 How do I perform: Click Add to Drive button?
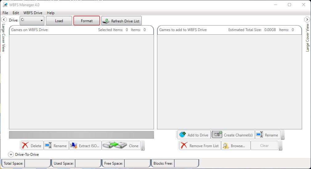[194, 135]
